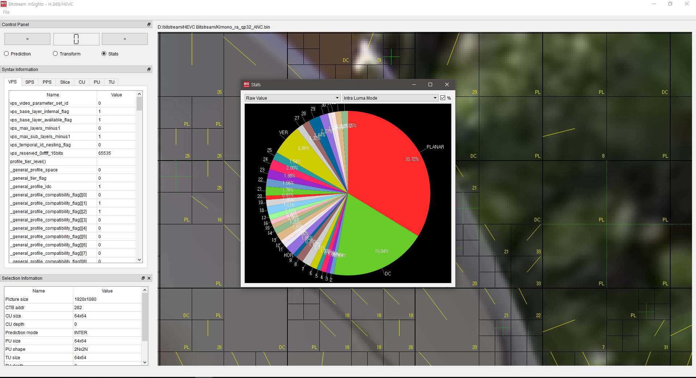This screenshot has height=378, width=696.
Task: Click the Stats window app icon
Action: click(x=246, y=84)
